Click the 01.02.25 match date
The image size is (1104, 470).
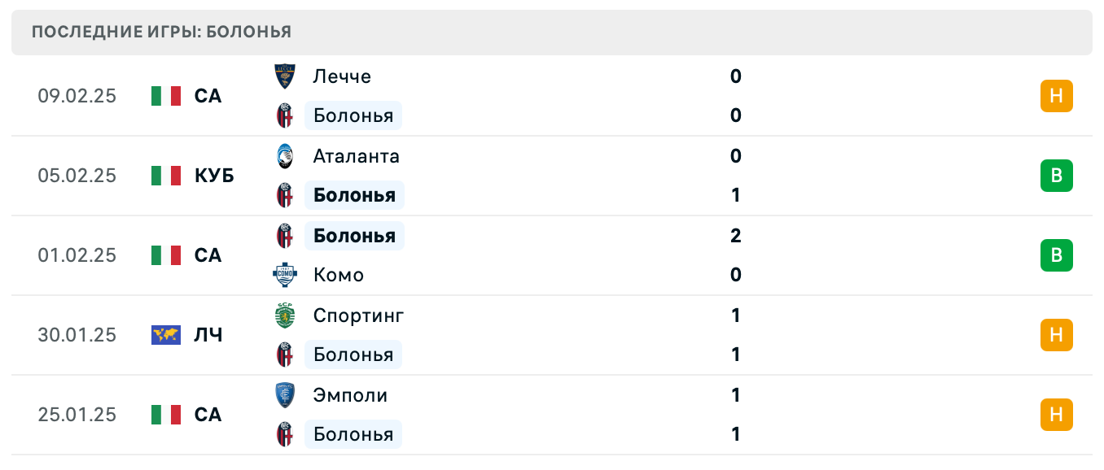tap(77, 255)
